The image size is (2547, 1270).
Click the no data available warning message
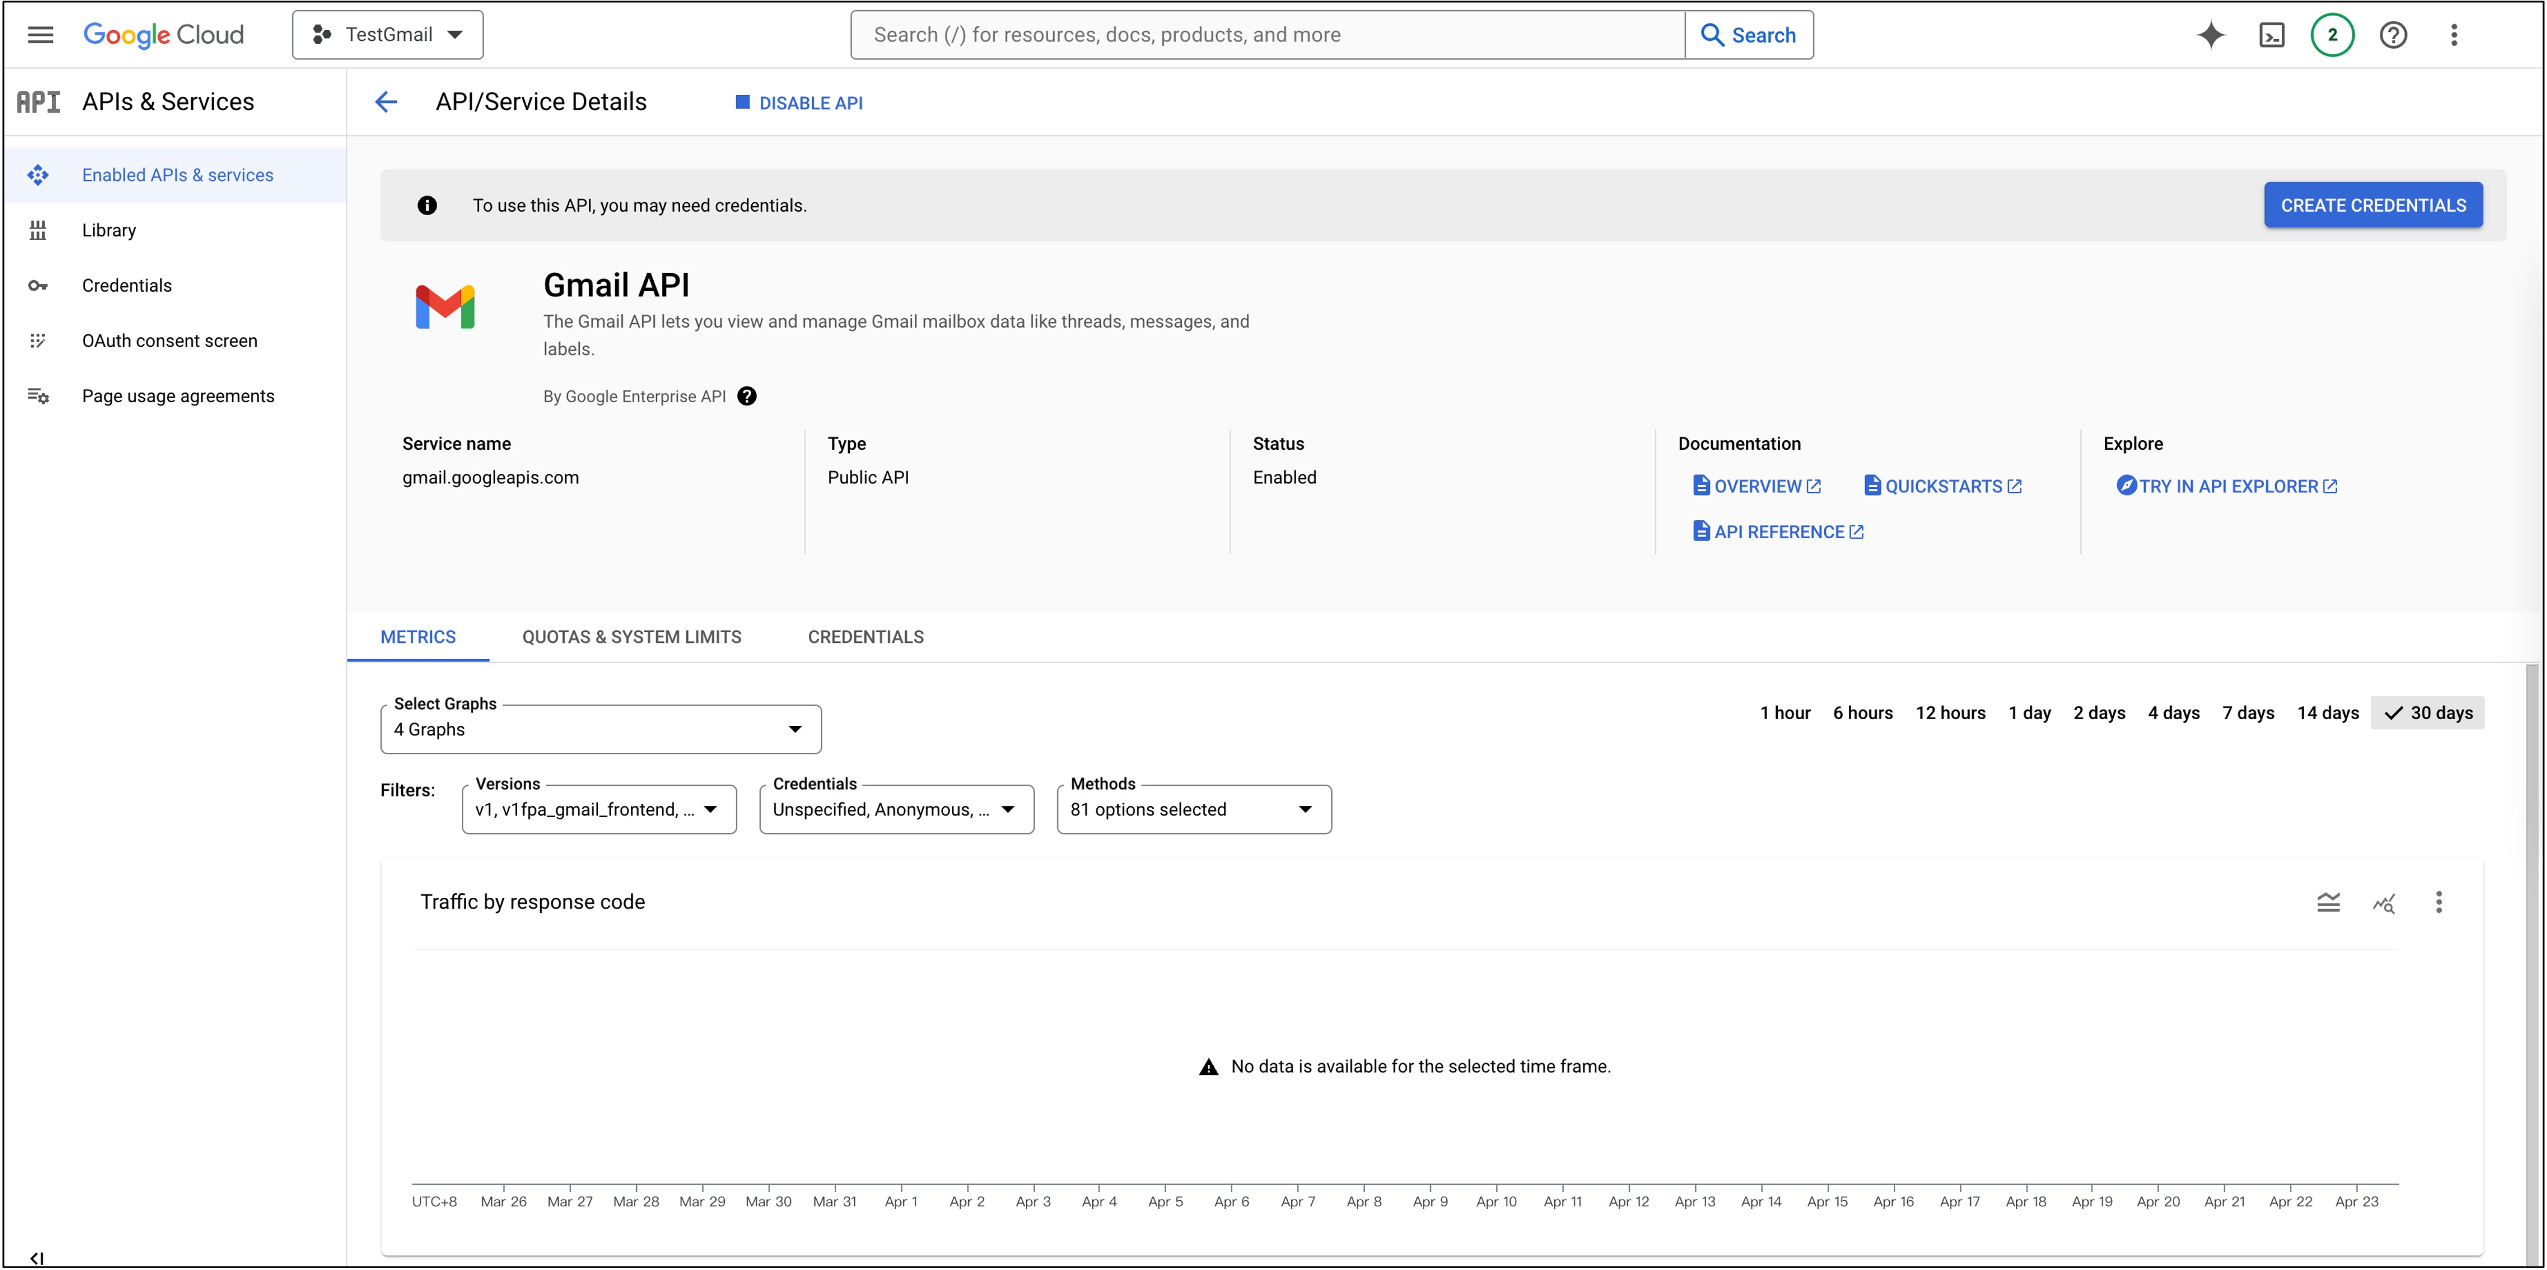(x=1405, y=1067)
